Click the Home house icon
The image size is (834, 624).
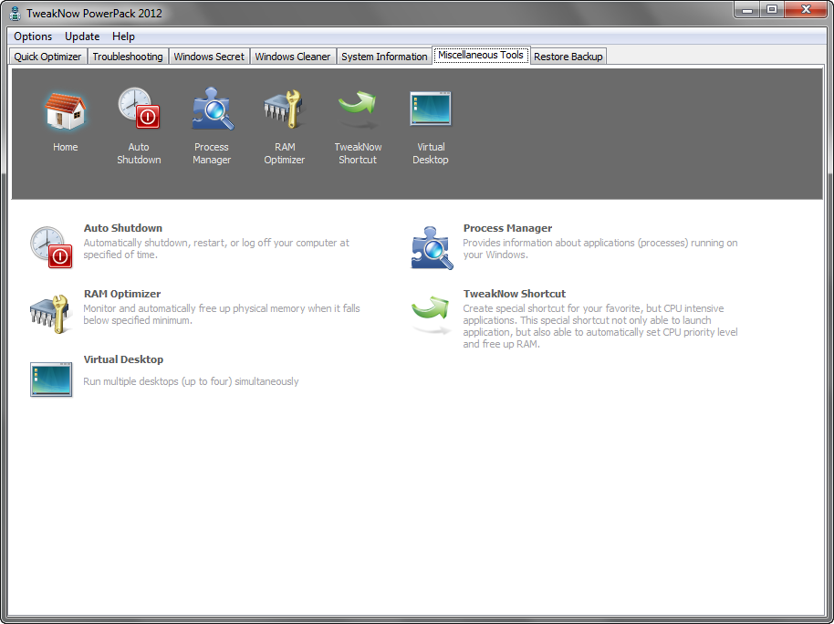(65, 110)
